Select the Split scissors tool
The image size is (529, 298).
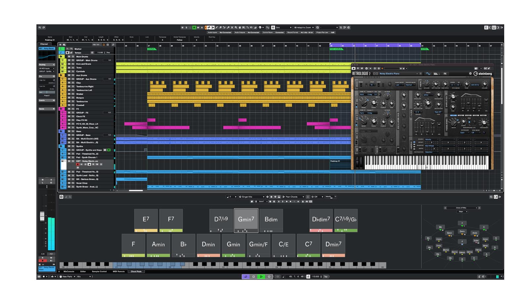click(x=224, y=27)
